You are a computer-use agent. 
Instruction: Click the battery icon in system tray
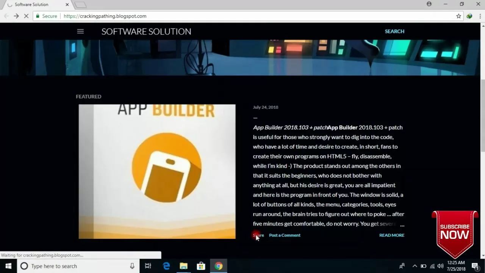(424, 266)
